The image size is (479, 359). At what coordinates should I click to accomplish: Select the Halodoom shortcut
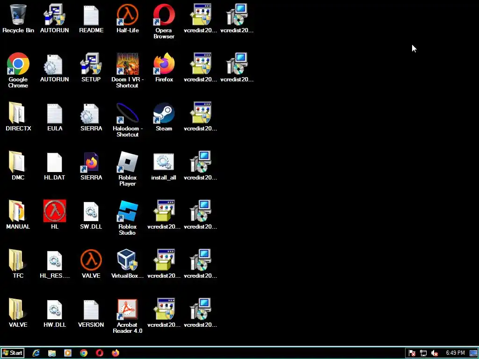coord(127,120)
